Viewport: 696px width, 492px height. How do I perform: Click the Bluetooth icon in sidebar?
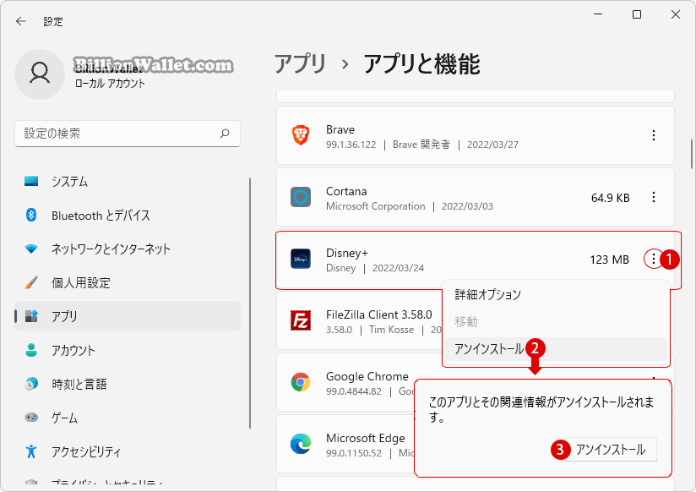[31, 215]
